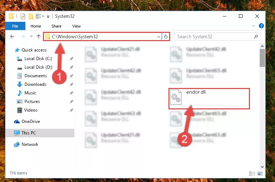Switch to the Home ribbon tab
Viewport: 275px width, 182px height.
pos(36,26)
